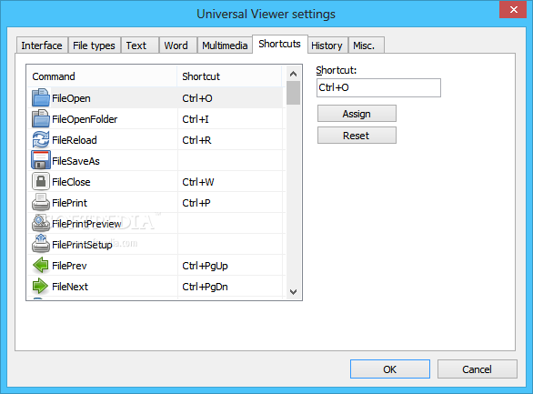Image resolution: width=533 pixels, height=394 pixels.
Task: Close the Universal Viewer settings window
Action: click(x=513, y=9)
